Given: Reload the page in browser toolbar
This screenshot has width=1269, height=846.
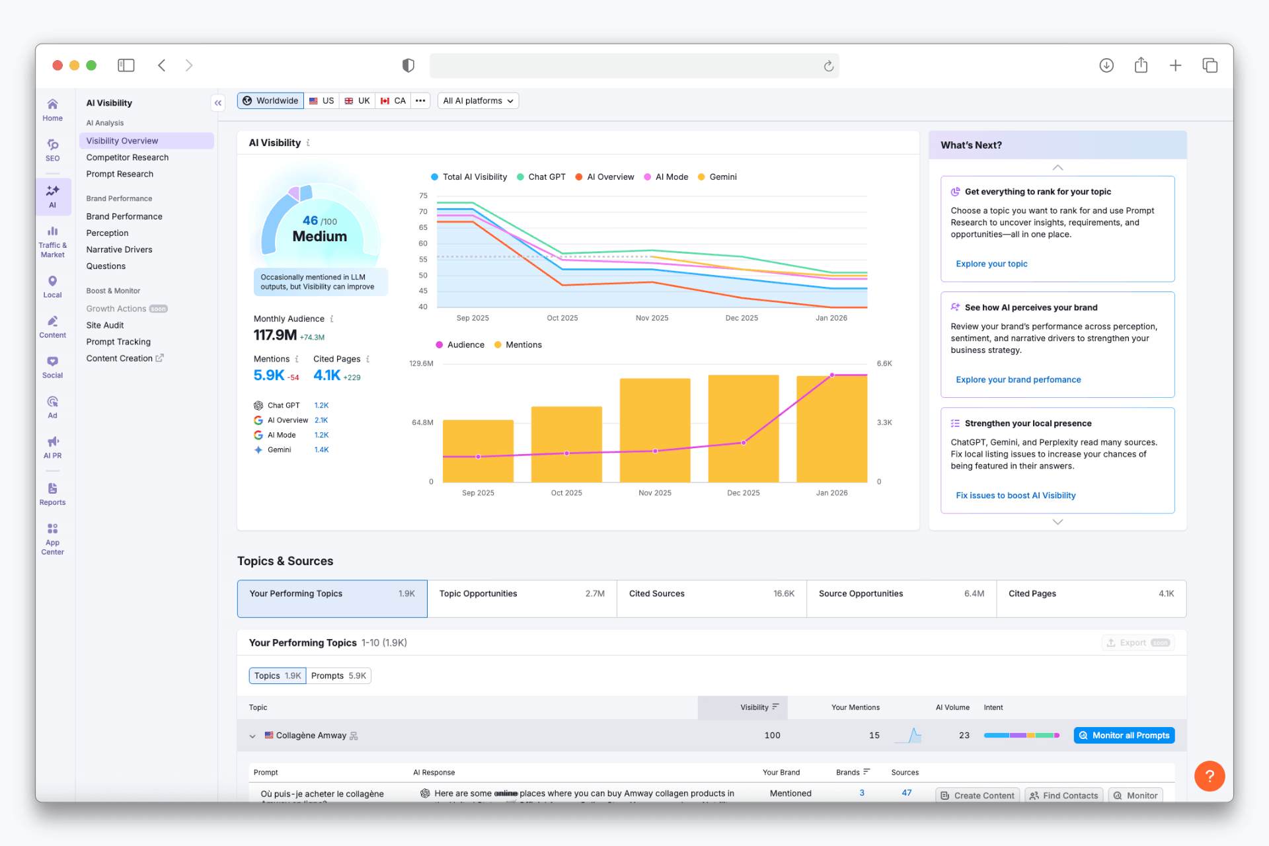Looking at the screenshot, I should point(828,65).
